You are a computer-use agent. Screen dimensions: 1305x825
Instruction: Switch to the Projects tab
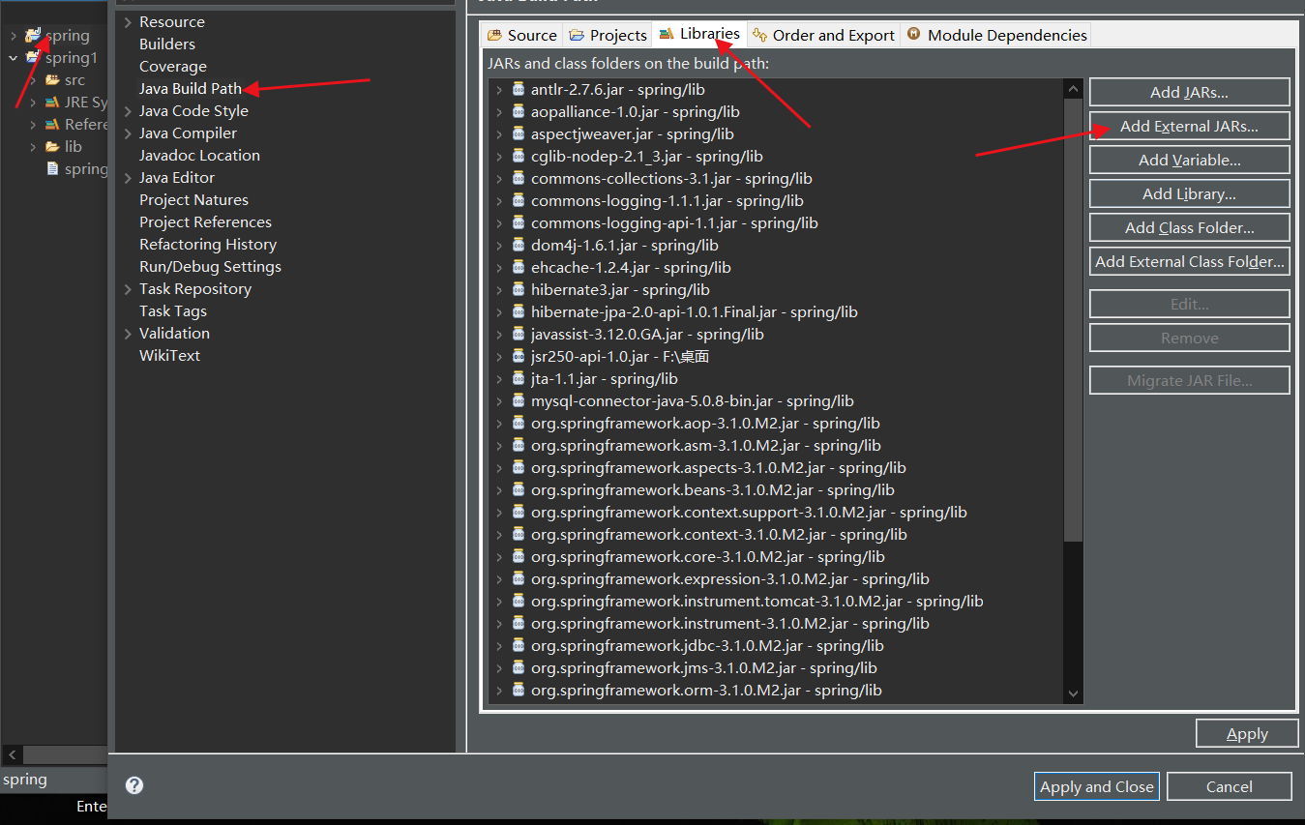pyautogui.click(x=608, y=34)
